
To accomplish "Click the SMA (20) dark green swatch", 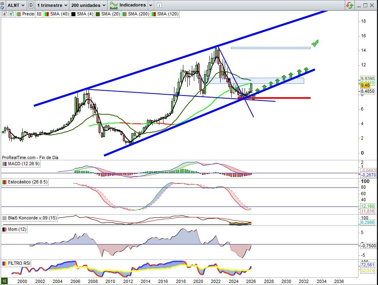I will (x=97, y=14).
